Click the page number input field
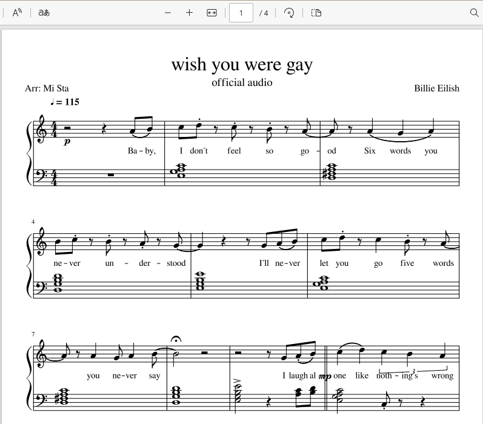The width and height of the screenshot is (483, 424). point(241,13)
